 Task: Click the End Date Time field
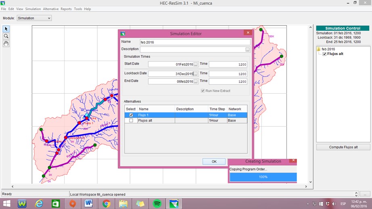click(x=228, y=81)
